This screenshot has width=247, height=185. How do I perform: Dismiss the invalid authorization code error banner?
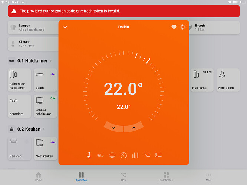pyautogui.click(x=124, y=11)
